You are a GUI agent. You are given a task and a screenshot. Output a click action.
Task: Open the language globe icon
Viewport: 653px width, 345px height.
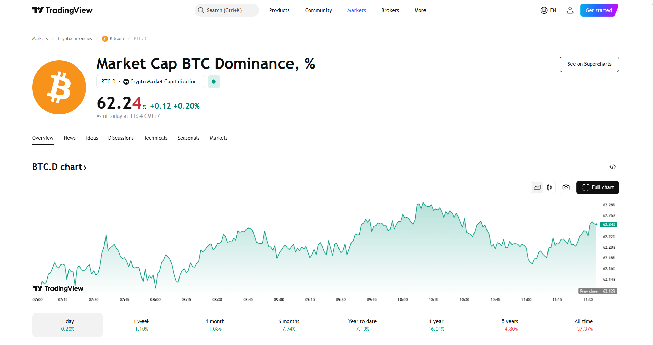point(544,10)
